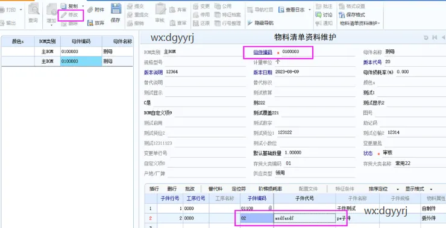Screen dimensions: 446x228
Task: Click the 母件编码 column header in left list
Action: pyautogui.click(x=81, y=42)
